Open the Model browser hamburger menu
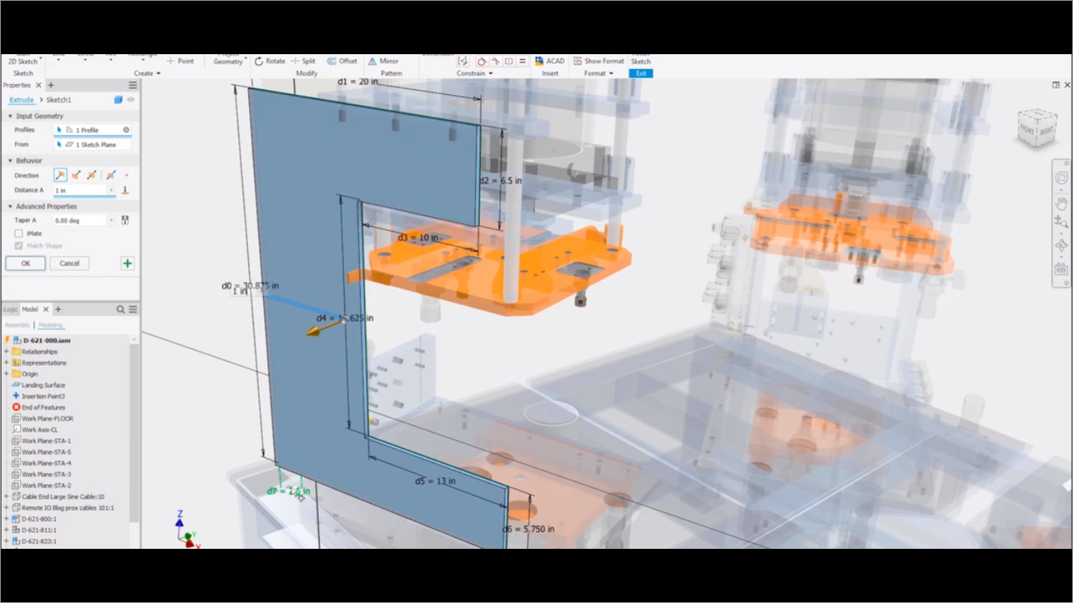The image size is (1073, 603). pos(133,309)
